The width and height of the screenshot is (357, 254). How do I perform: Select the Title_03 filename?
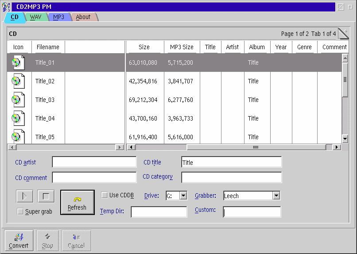click(45, 100)
